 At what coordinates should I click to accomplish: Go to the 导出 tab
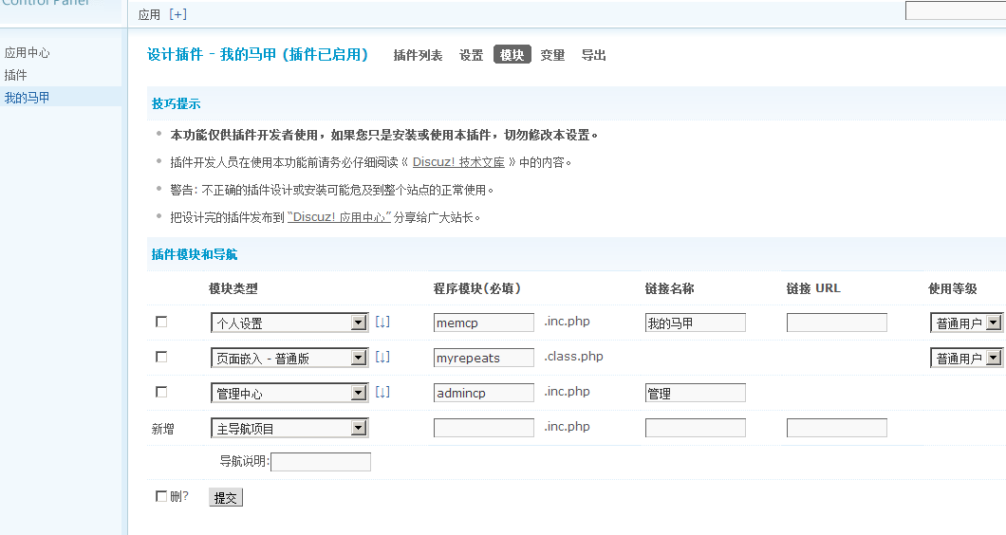[593, 56]
